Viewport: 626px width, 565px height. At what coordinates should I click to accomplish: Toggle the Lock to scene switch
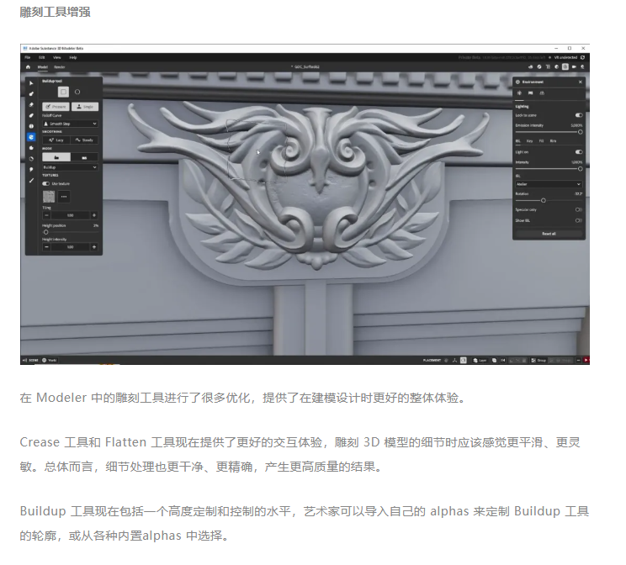point(579,115)
